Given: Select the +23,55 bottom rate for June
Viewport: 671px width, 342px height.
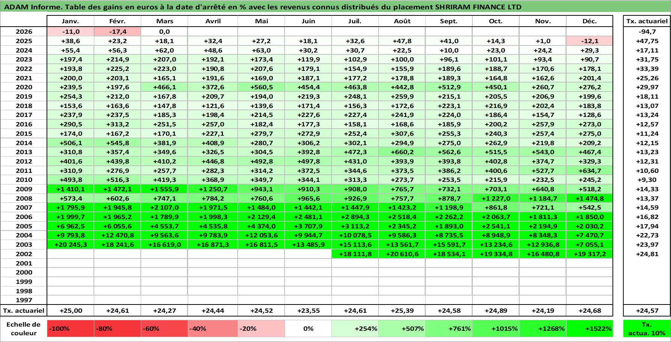Looking at the screenshot, I should coord(308,310).
